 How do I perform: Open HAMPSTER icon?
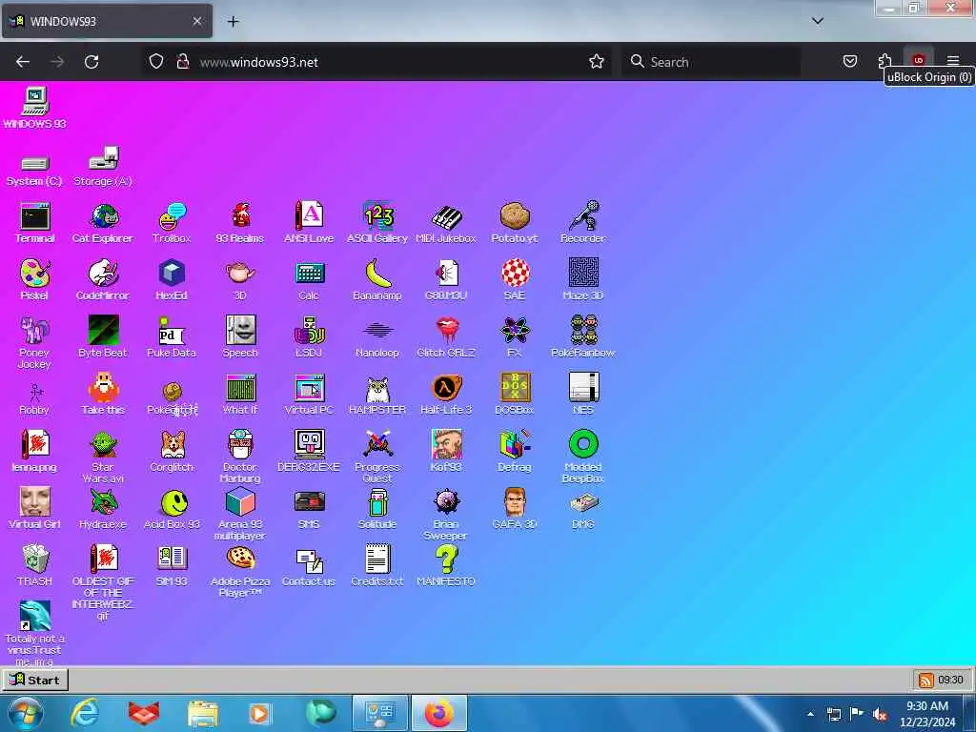(377, 394)
